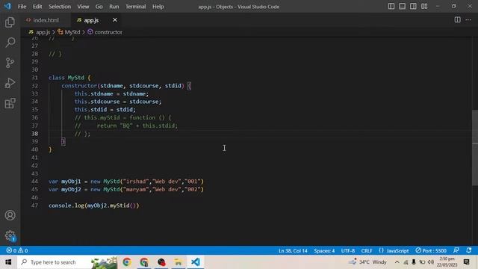
Task: Open the Run menu
Action: pyautogui.click(x=114, y=7)
